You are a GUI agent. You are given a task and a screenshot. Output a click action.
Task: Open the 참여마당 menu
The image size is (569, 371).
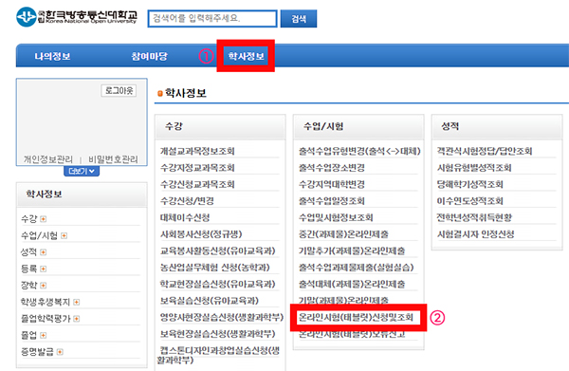[x=149, y=56]
